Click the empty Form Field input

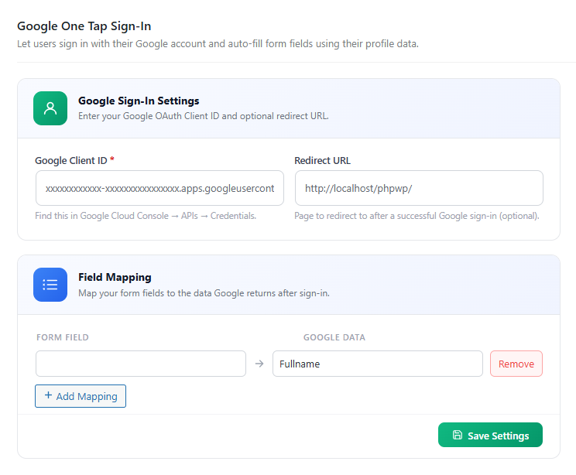click(x=141, y=364)
